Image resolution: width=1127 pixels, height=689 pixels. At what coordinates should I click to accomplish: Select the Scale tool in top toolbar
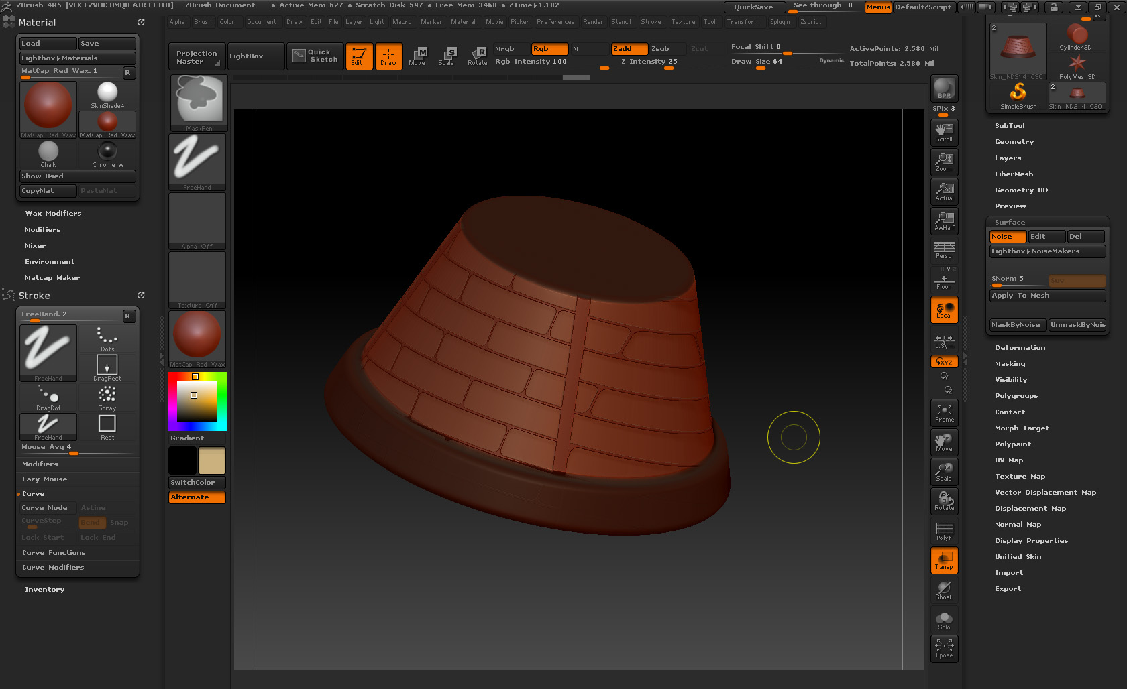pyautogui.click(x=447, y=56)
